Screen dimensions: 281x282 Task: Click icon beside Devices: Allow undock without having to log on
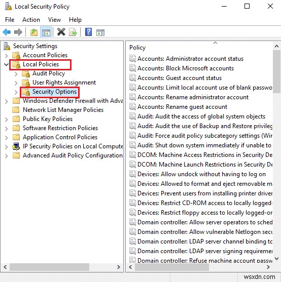click(x=132, y=174)
